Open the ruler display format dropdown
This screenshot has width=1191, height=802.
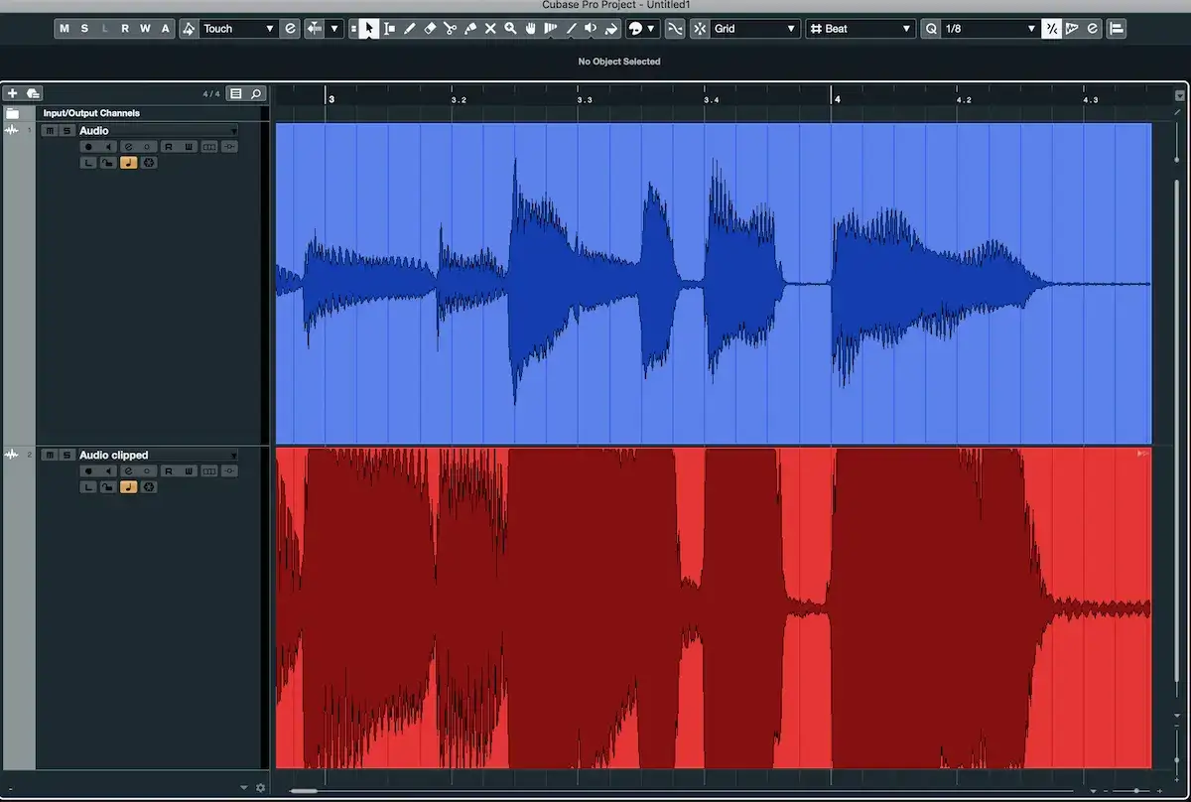1179,95
